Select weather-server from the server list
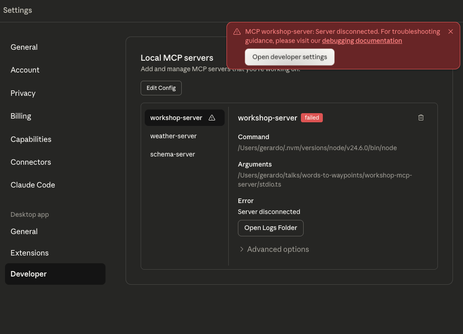 173,136
